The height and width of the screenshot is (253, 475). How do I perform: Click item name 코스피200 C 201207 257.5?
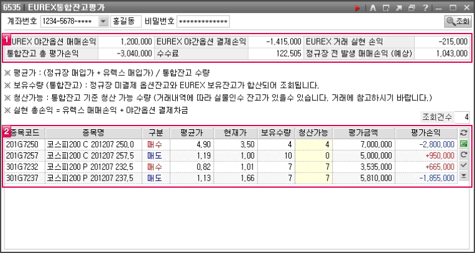click(94, 156)
